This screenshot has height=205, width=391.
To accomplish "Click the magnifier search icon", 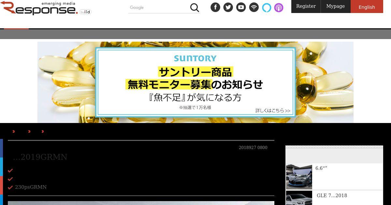I will coord(195,7).
